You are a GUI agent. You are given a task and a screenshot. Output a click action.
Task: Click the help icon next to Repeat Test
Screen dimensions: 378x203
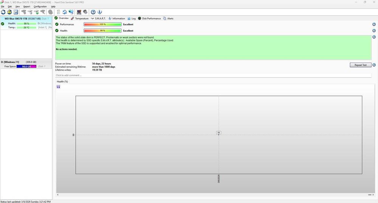tap(374, 65)
